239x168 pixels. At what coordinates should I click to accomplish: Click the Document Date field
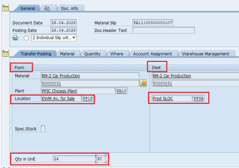click(x=63, y=23)
